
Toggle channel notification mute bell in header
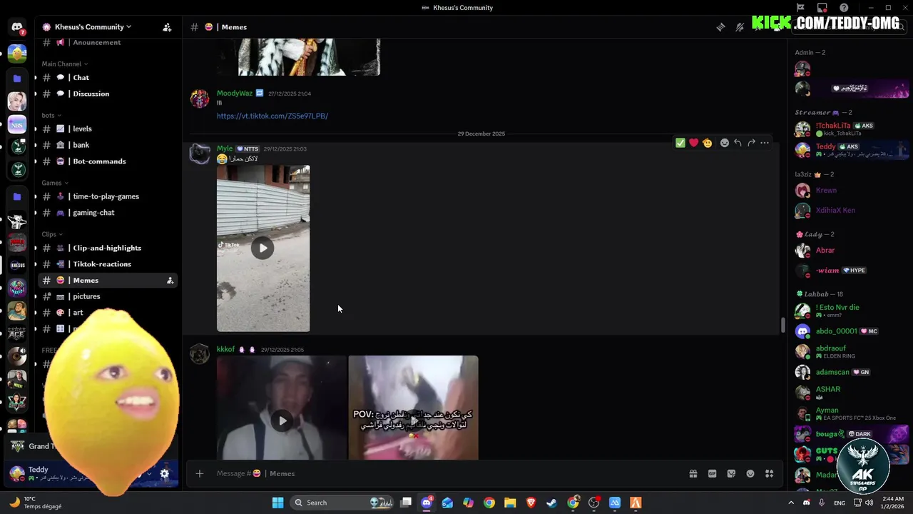point(740,27)
